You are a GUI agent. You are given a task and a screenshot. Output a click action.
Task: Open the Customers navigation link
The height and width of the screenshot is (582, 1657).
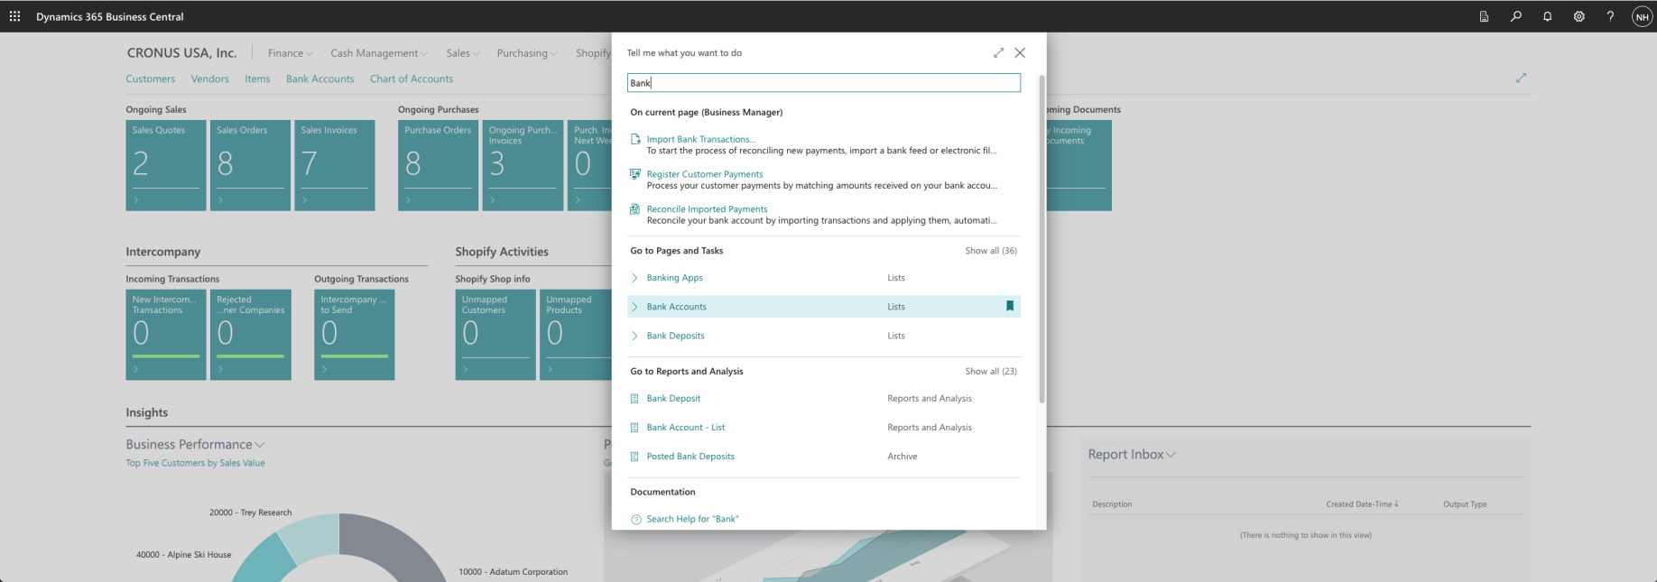click(151, 79)
